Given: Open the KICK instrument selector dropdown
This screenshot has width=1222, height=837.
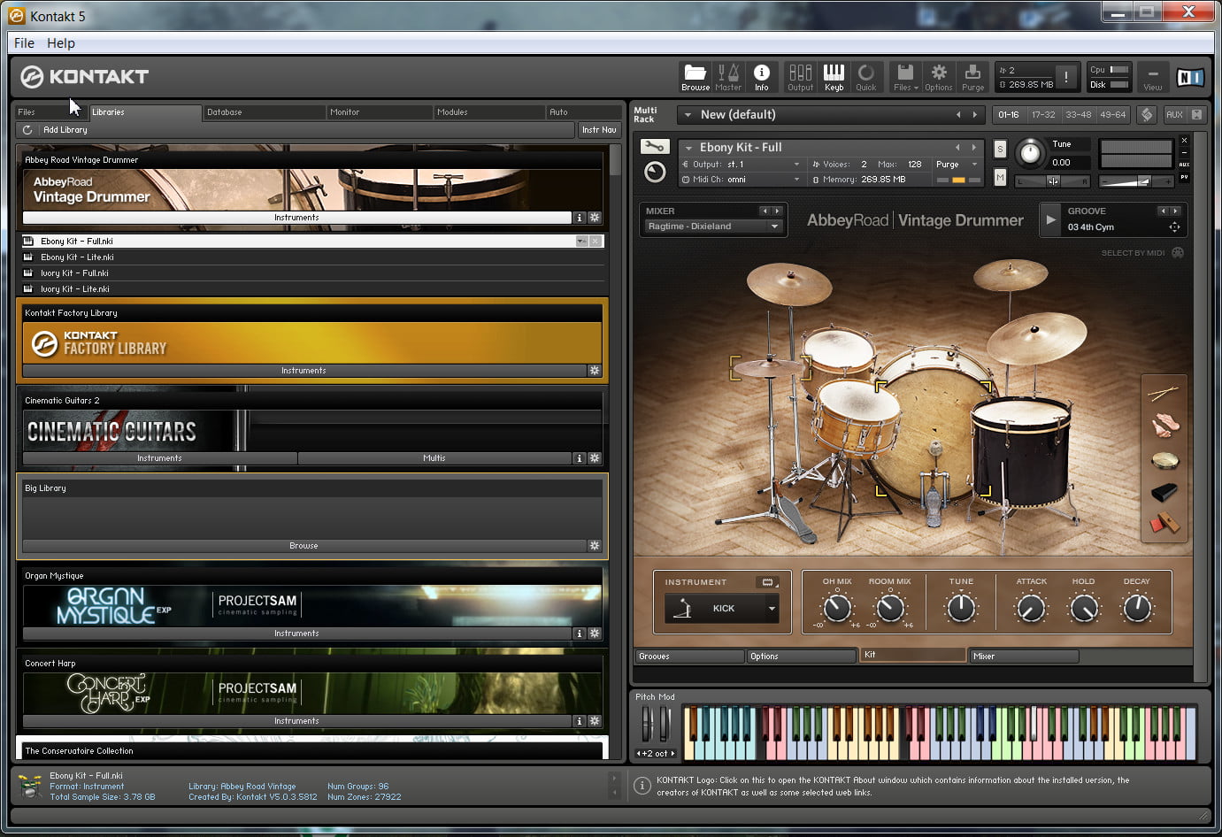Looking at the screenshot, I should tap(722, 609).
